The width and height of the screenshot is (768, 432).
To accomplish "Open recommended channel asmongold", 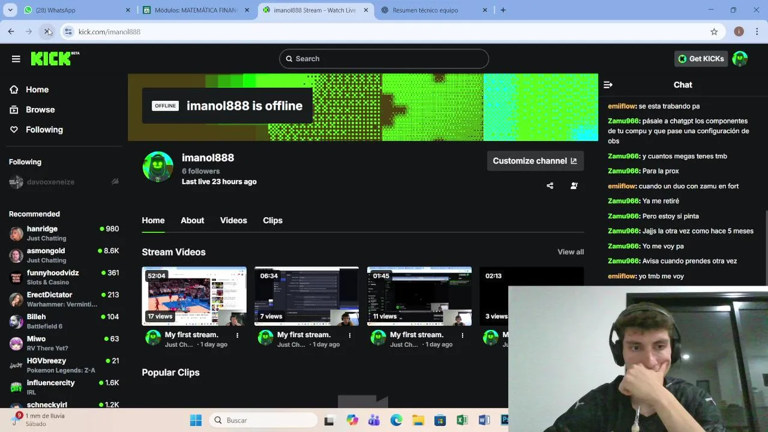I will click(x=64, y=256).
